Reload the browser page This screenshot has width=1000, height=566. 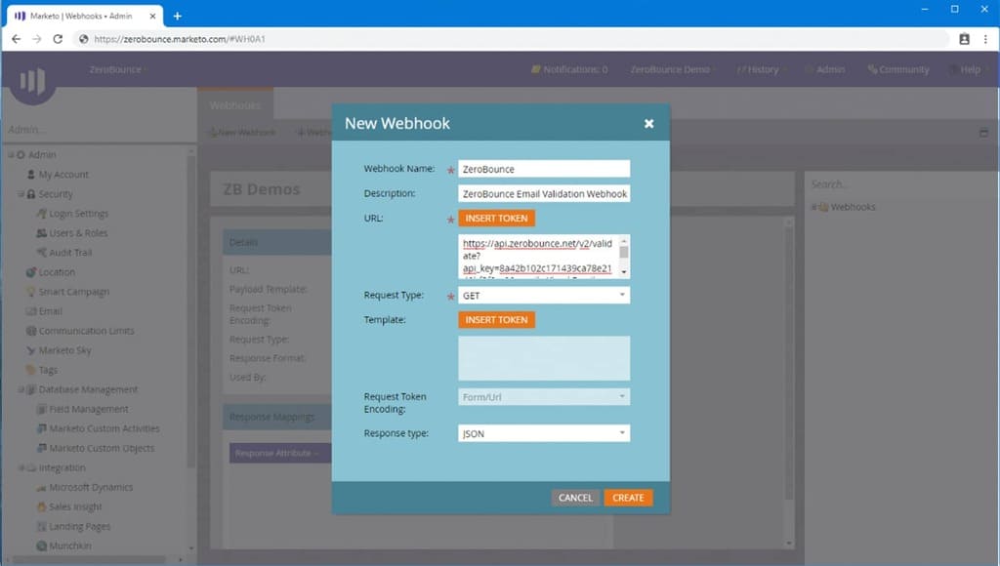pos(58,39)
